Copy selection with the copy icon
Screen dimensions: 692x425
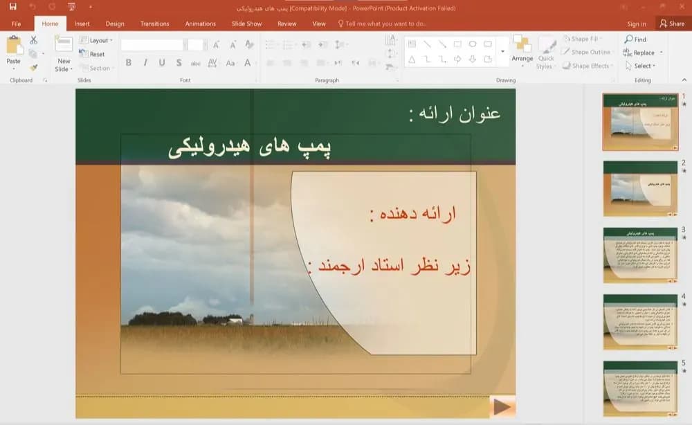coord(33,54)
